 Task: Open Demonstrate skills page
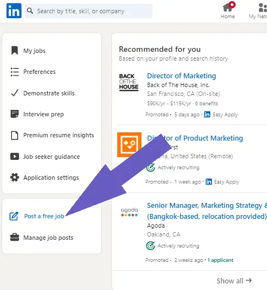point(49,93)
